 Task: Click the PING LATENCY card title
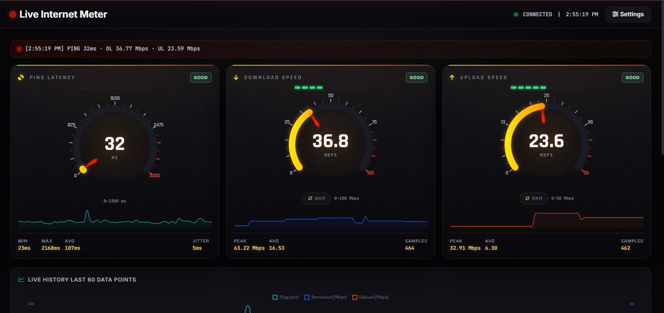52,77
